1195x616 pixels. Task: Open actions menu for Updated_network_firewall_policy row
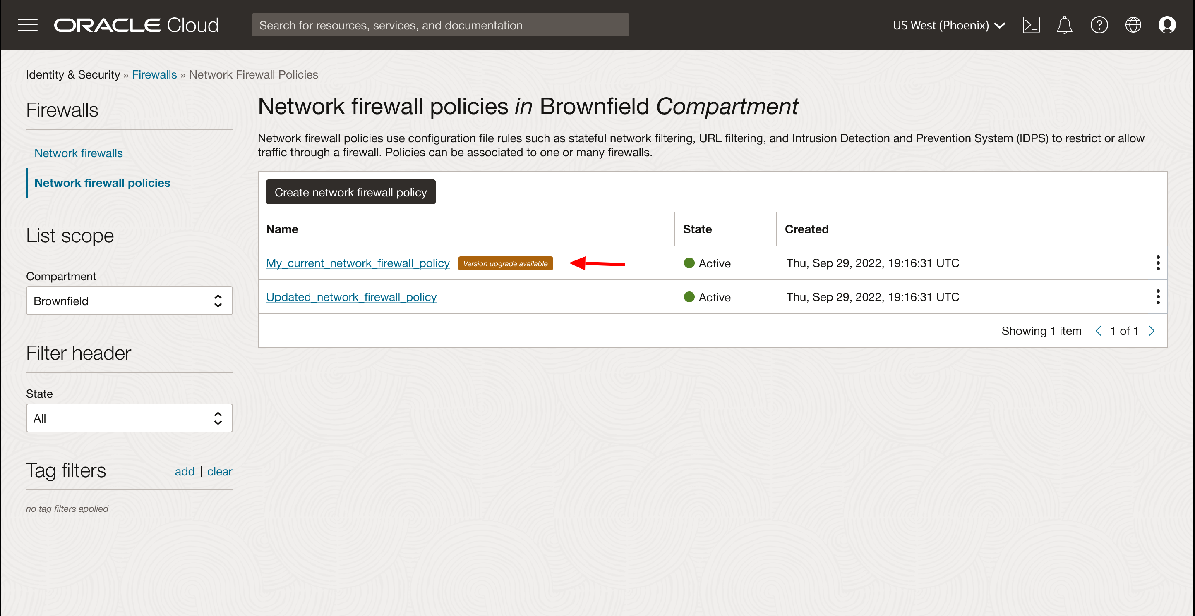1158,297
